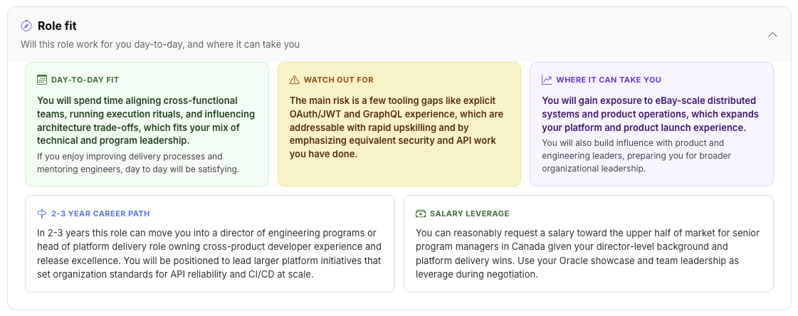The width and height of the screenshot is (798, 316).
Task: Open the yellow Watch out for card
Action: pyautogui.click(x=399, y=124)
